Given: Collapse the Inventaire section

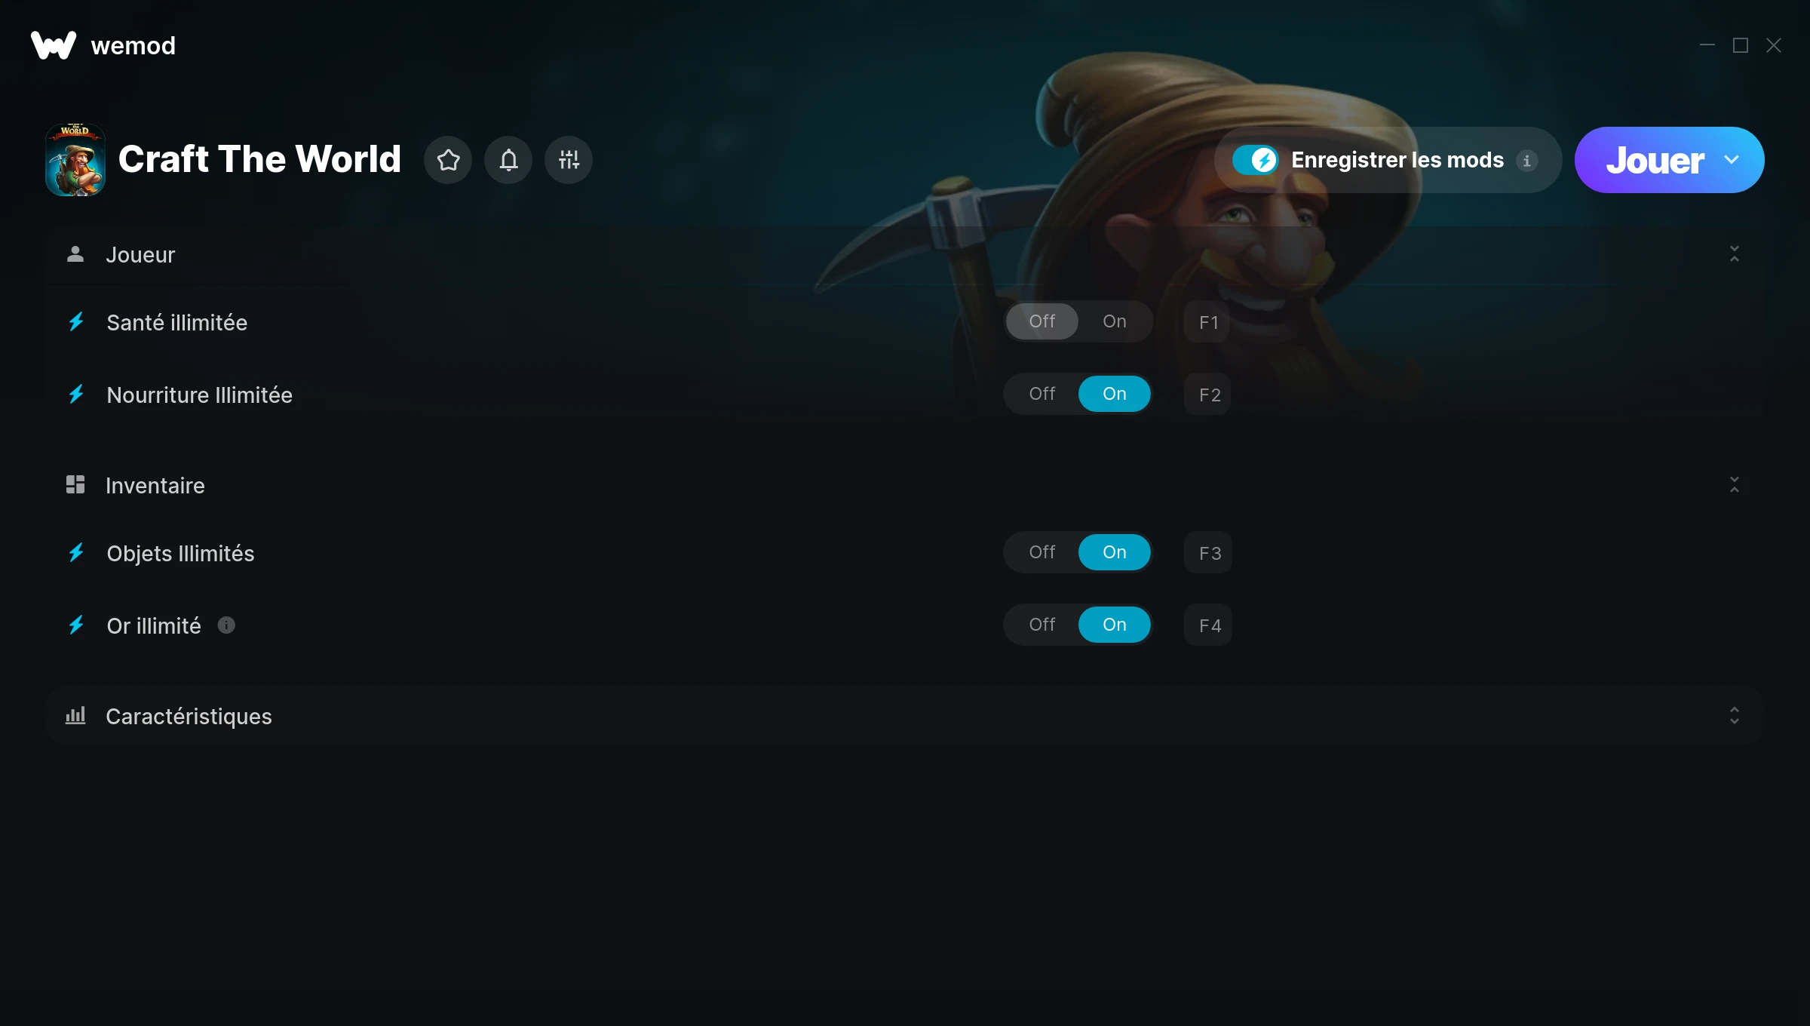Looking at the screenshot, I should point(1734,485).
